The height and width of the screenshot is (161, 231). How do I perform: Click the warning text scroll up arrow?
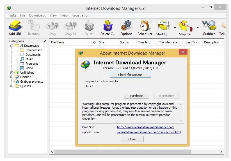(x=181, y=104)
